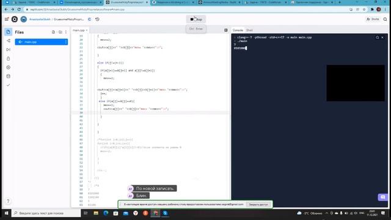Click the Help question mark icon
This screenshot has width=391, height=220.
(x=8, y=201)
